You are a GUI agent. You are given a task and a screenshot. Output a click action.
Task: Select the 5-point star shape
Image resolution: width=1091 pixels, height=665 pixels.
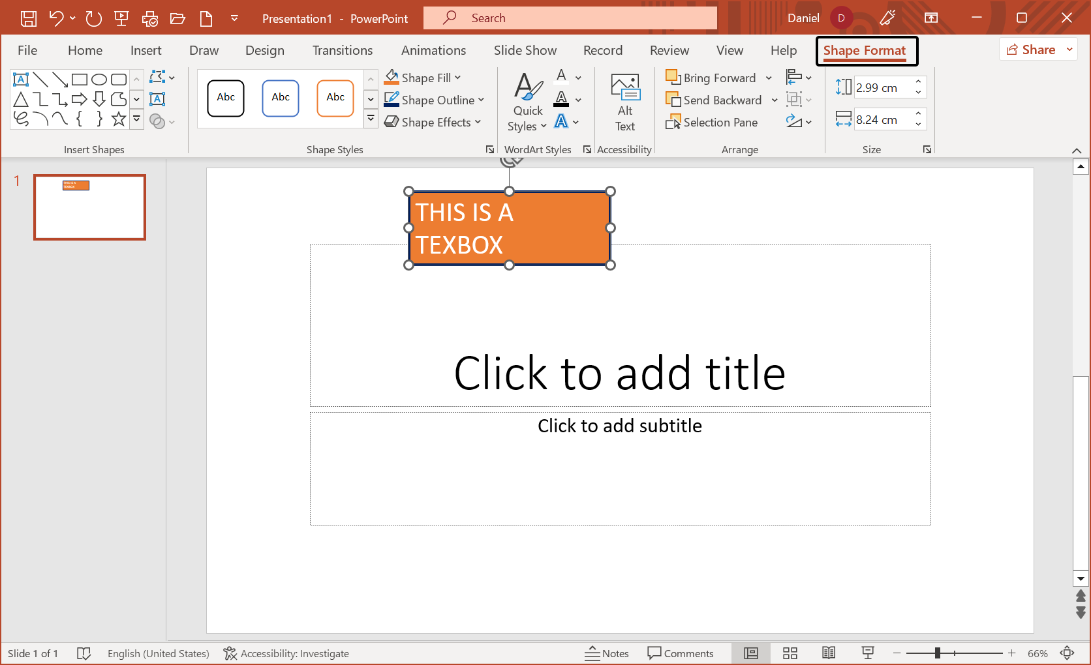[118, 119]
